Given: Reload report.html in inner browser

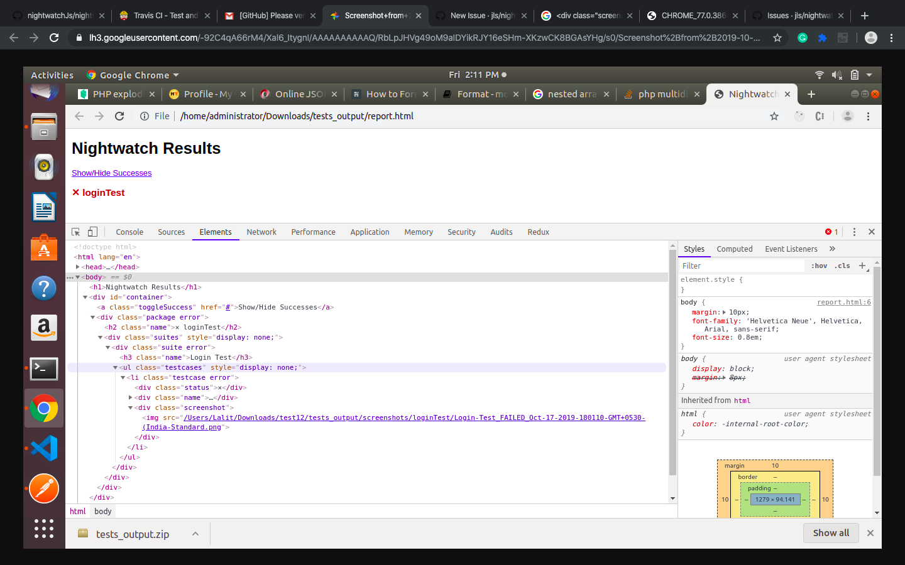Looking at the screenshot, I should 119,116.
